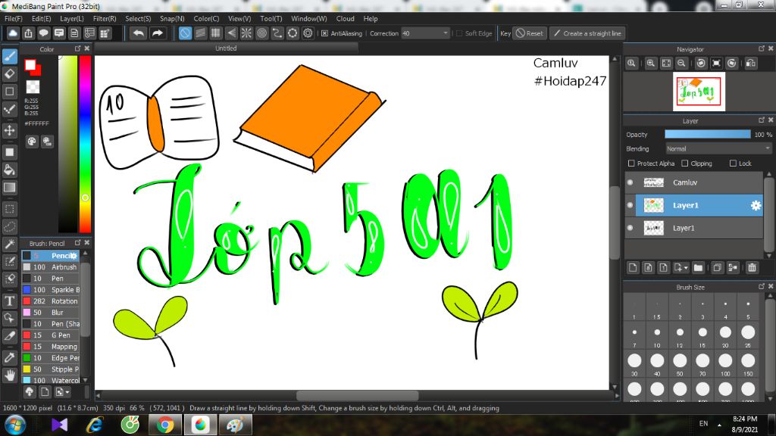The width and height of the screenshot is (776, 436).
Task: Click the layer Opacity slider
Action: pos(708,135)
